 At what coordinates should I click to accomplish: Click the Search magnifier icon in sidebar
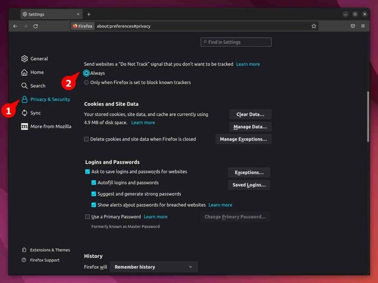(x=24, y=86)
